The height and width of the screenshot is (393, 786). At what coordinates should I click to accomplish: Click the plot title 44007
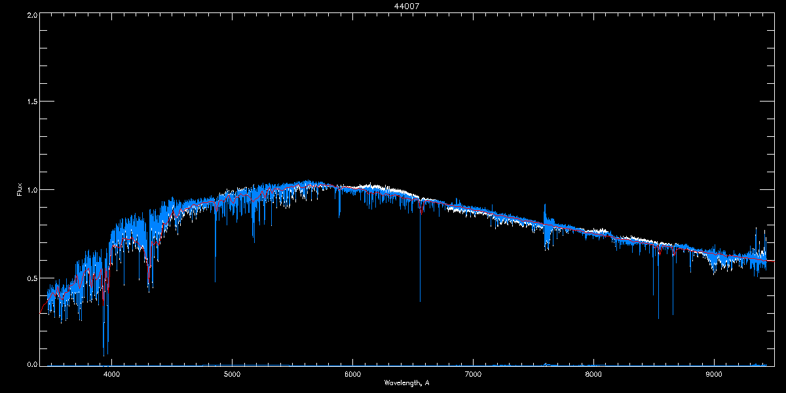(407, 6)
